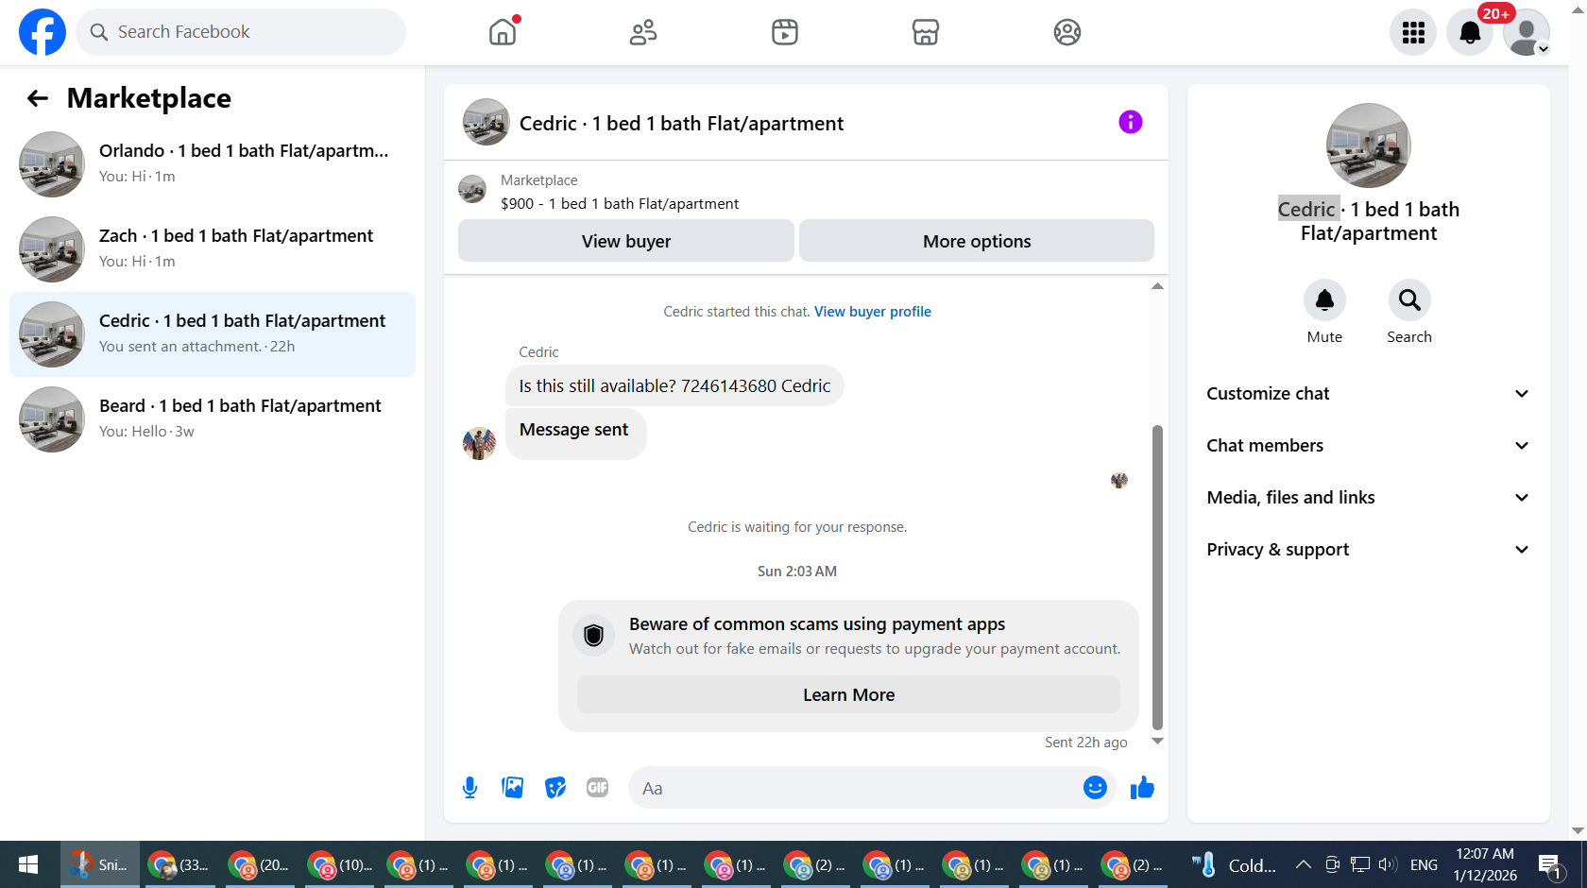This screenshot has height=888, width=1587.
Task: Click More options button
Action: pyautogui.click(x=977, y=241)
